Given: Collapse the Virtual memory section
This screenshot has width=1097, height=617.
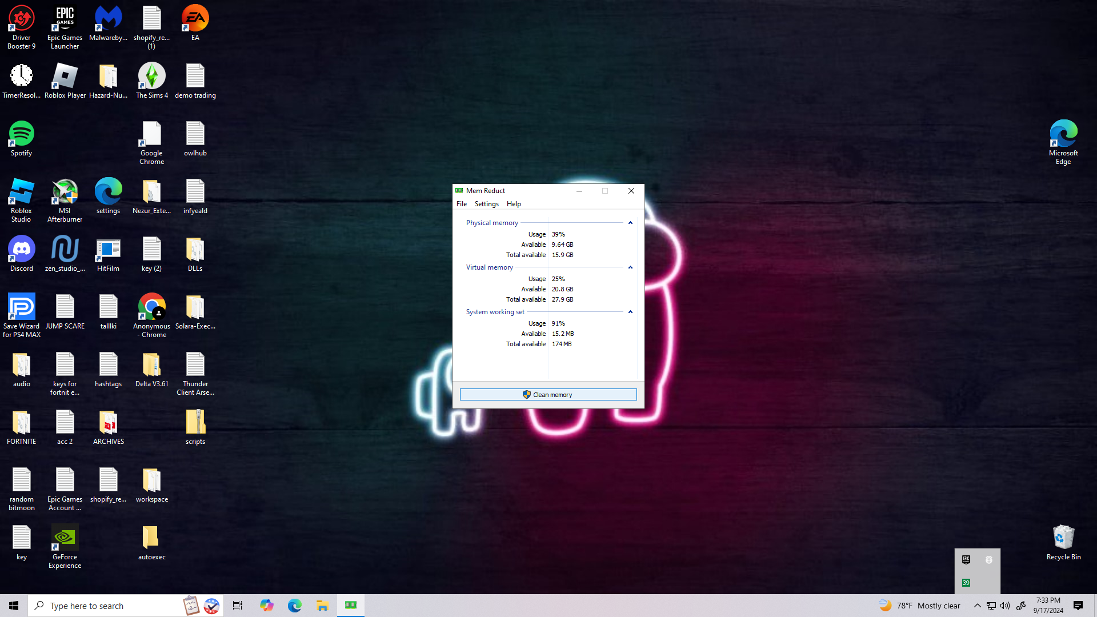Looking at the screenshot, I should click(630, 267).
